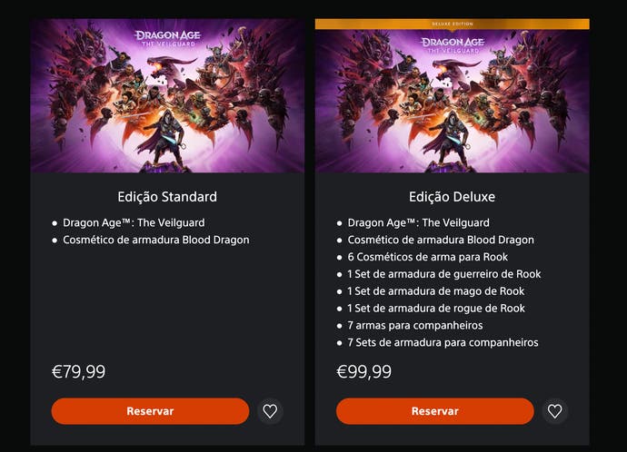Select '1 Set de armadura de mago de Rook'
This screenshot has height=452, width=627.
[435, 291]
